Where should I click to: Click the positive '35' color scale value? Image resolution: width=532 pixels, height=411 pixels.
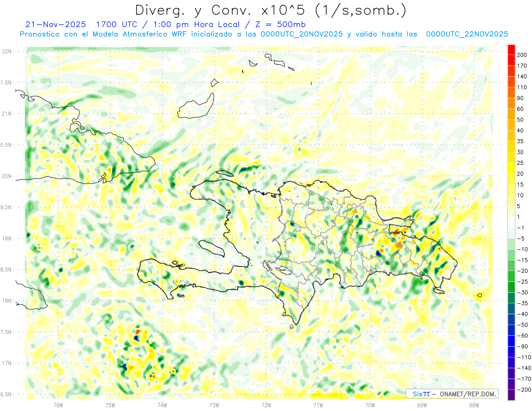pyautogui.click(x=520, y=141)
